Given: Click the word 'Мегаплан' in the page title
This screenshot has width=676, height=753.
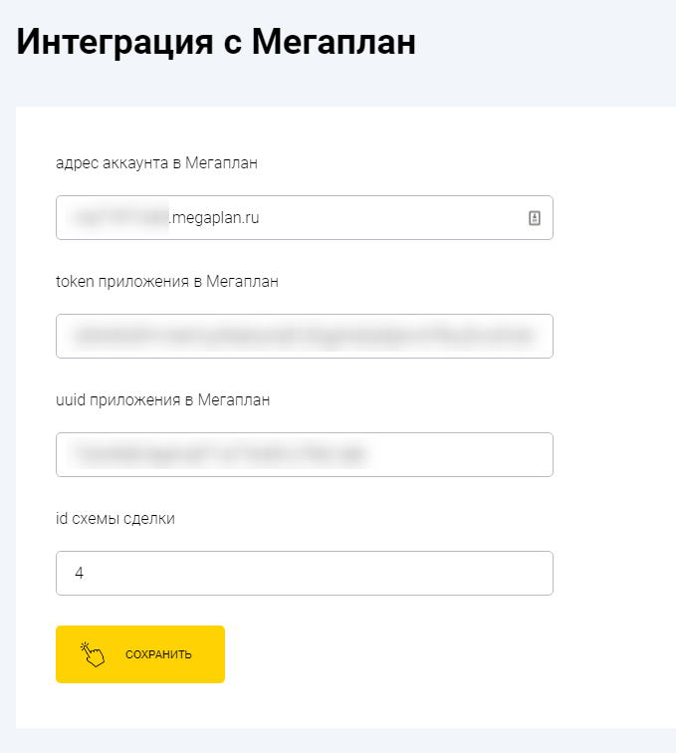Looking at the screenshot, I should click(x=334, y=42).
